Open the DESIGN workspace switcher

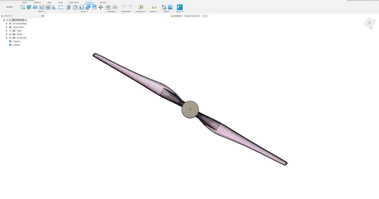point(9,7)
